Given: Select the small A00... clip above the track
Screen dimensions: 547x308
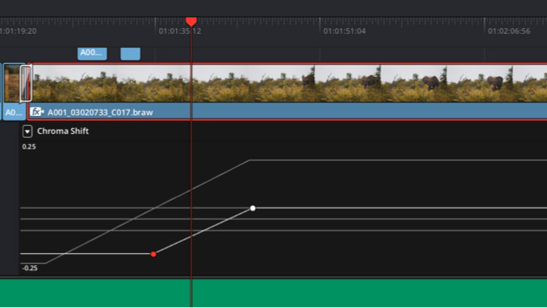Looking at the screenshot, I should [92, 54].
